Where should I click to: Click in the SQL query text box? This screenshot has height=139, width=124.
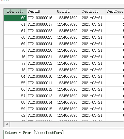coord(64,134)
